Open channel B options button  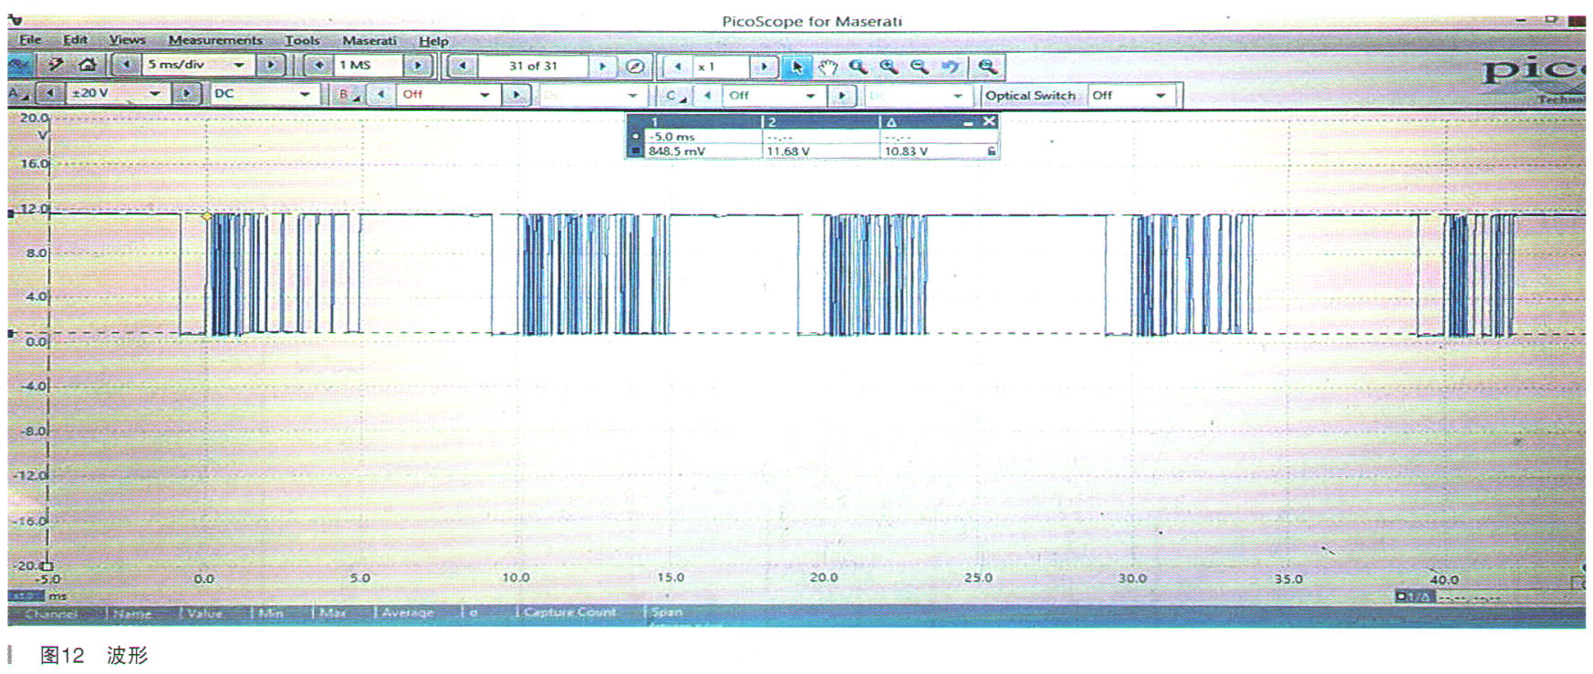[x=349, y=94]
